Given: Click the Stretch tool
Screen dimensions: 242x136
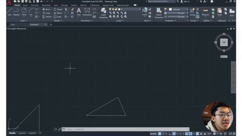Looking at the screenshot, I should pos(47,17).
